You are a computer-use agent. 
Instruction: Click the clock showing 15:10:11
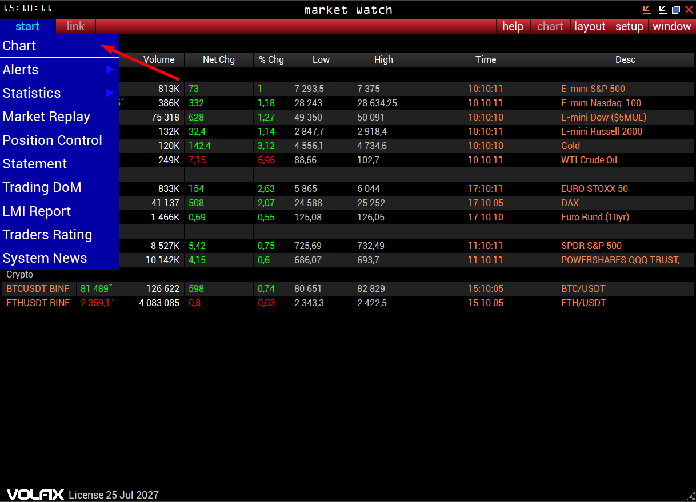click(x=27, y=8)
